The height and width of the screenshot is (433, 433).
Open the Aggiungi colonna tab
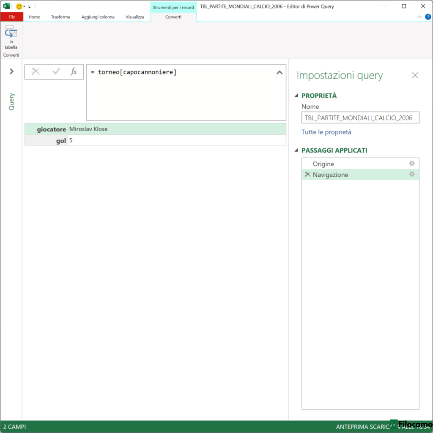(98, 17)
